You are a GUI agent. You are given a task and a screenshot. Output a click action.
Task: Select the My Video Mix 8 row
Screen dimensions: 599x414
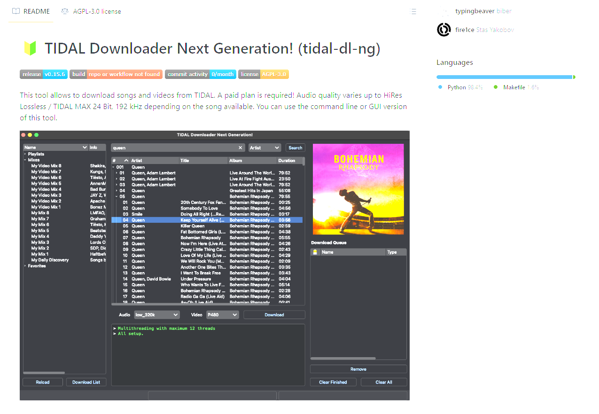[x=65, y=166]
